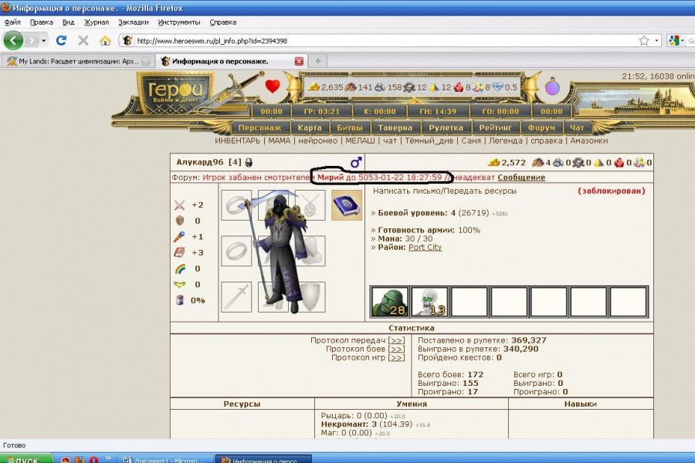
Task: Open the справка quick link
Action: click(x=546, y=140)
